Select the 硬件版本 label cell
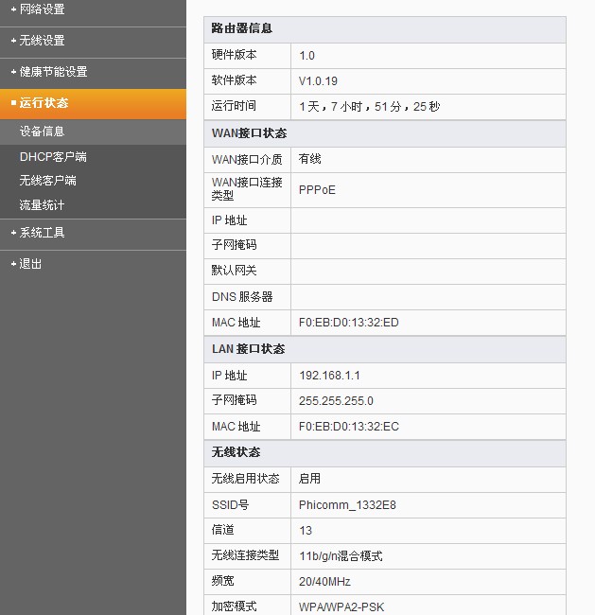The image size is (595, 615). (248, 56)
